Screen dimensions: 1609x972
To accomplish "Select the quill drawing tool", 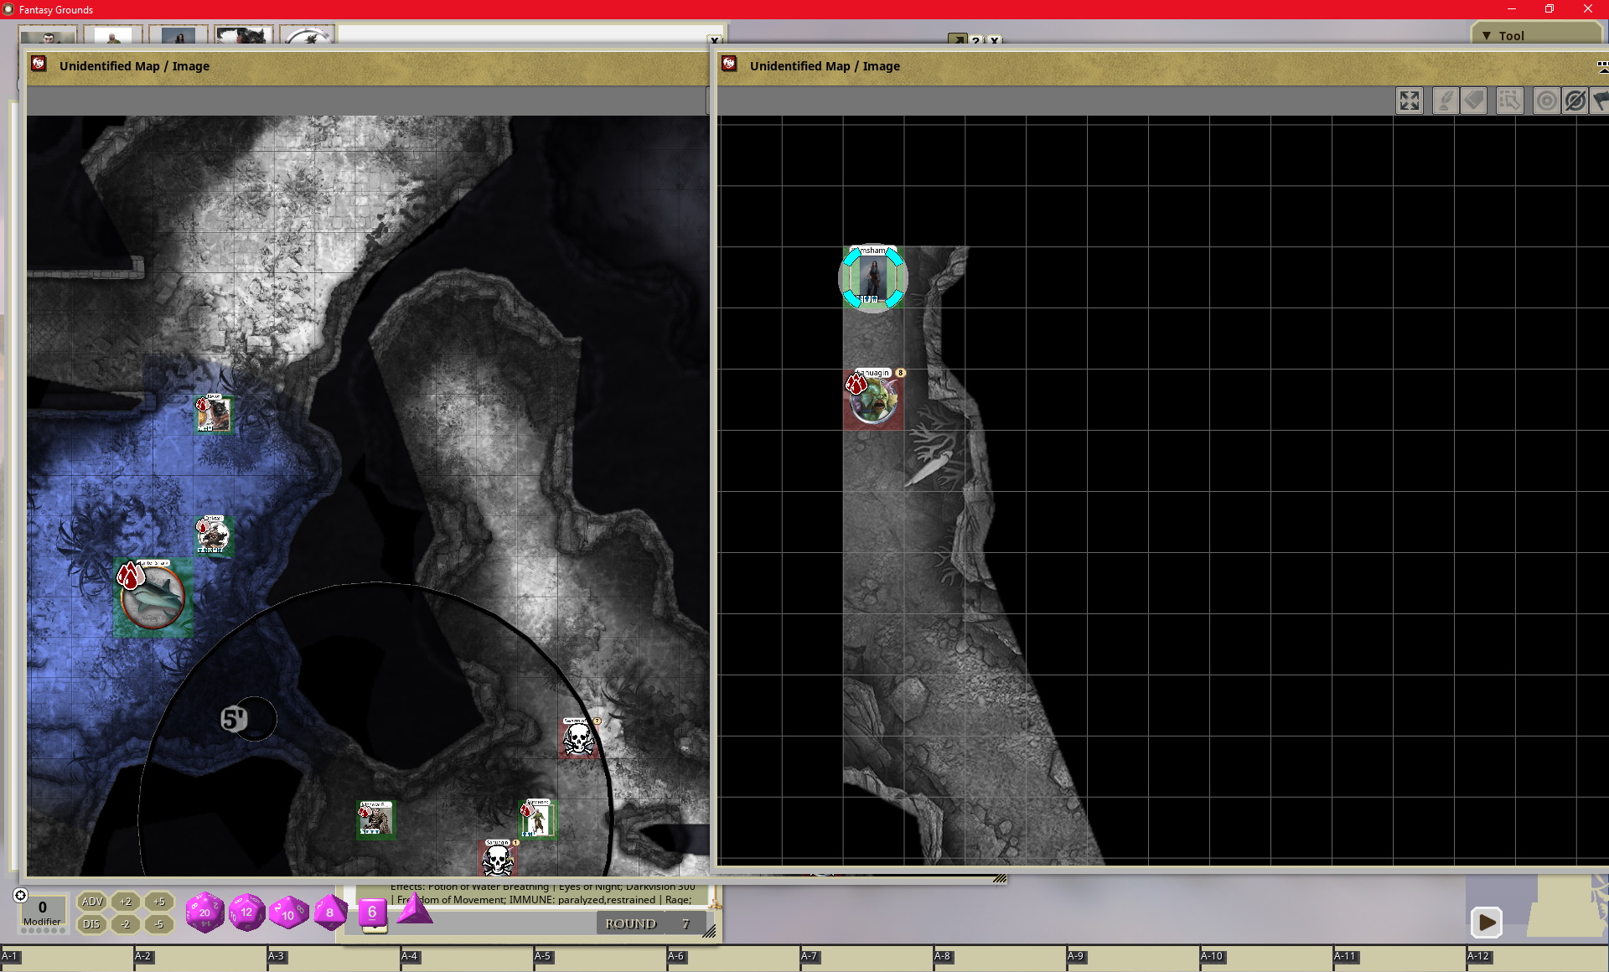I will 1445,101.
